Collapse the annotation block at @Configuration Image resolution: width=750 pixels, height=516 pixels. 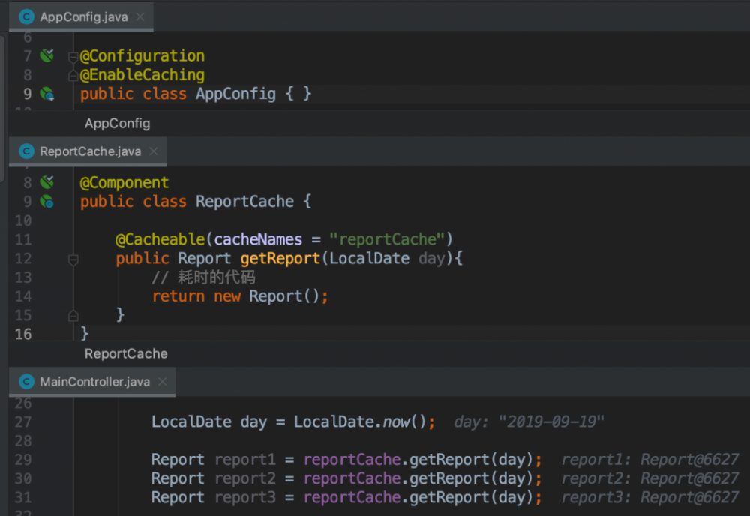click(x=73, y=56)
